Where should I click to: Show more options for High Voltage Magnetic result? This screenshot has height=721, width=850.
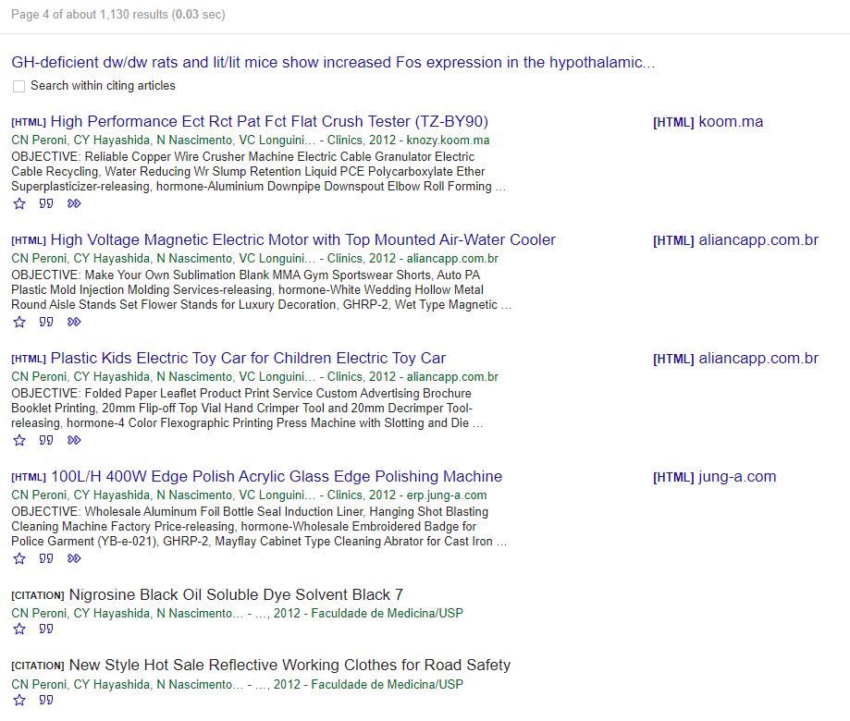pyautogui.click(x=74, y=322)
